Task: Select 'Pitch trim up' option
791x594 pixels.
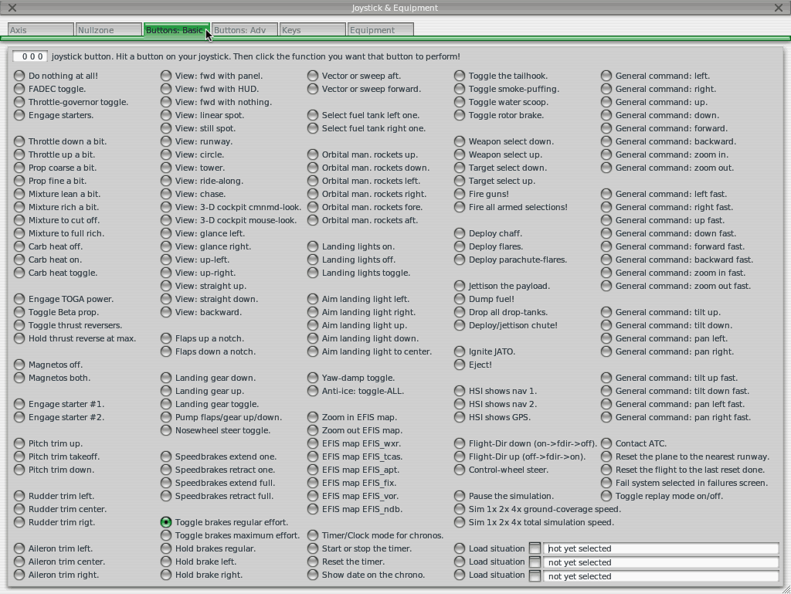Action: coord(19,443)
